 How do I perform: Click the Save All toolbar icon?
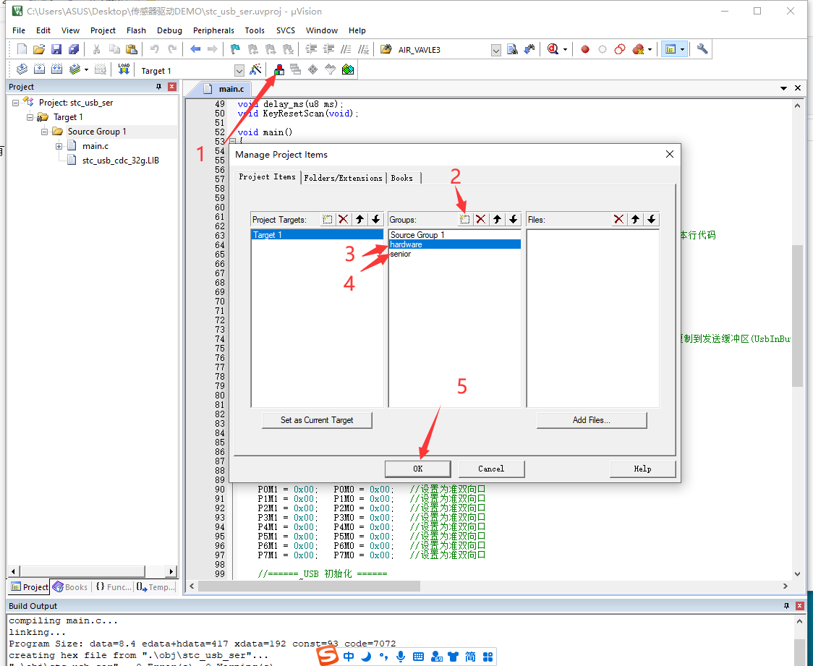click(x=74, y=49)
